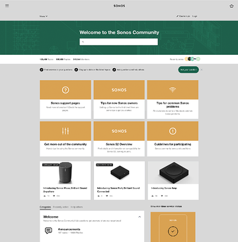238x242 pixels.
Task: Select the Categories tab
Action: coord(45,207)
